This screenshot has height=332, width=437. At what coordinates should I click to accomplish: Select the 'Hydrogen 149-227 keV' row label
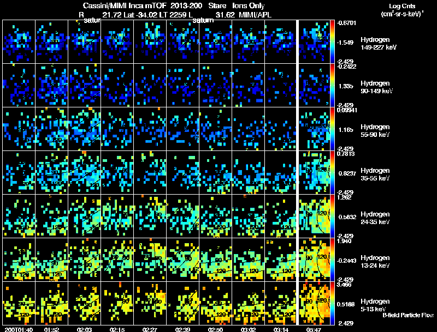[x=378, y=44]
